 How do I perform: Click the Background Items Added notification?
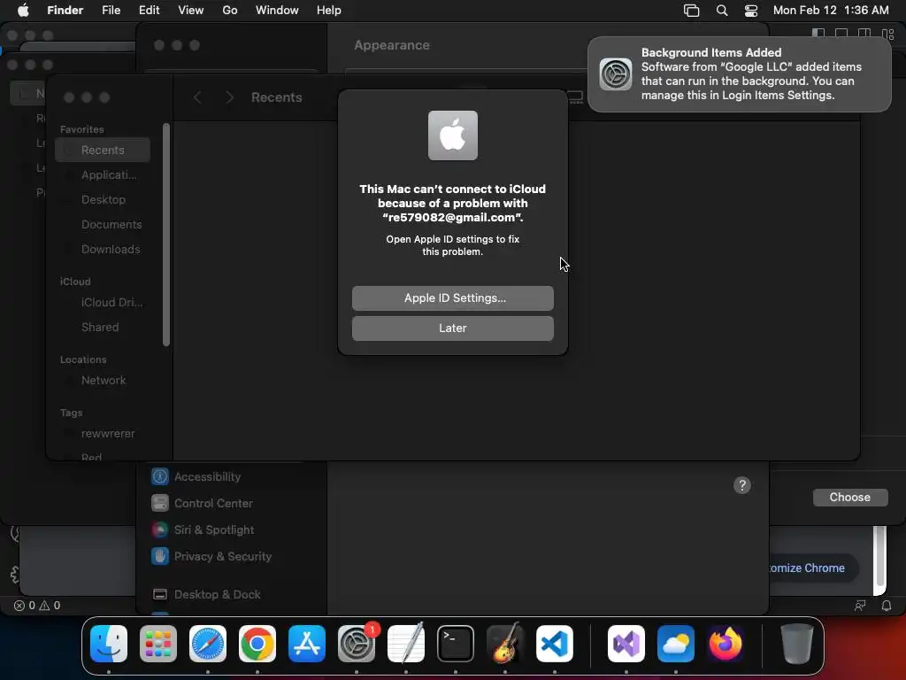tap(739, 74)
